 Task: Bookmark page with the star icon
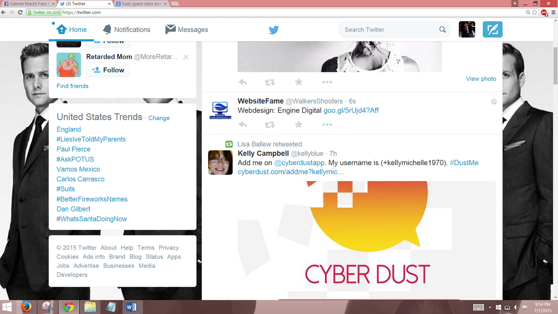(x=535, y=13)
